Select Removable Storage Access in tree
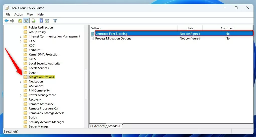 point(46,113)
